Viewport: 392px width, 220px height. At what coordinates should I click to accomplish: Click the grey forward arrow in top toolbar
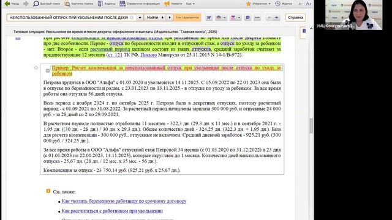click(26, 4)
